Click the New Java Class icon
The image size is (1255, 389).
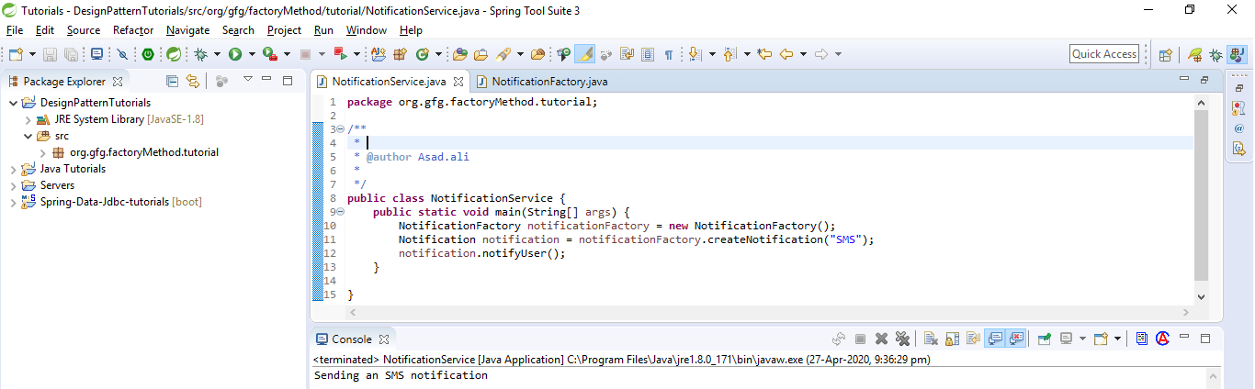(x=423, y=54)
